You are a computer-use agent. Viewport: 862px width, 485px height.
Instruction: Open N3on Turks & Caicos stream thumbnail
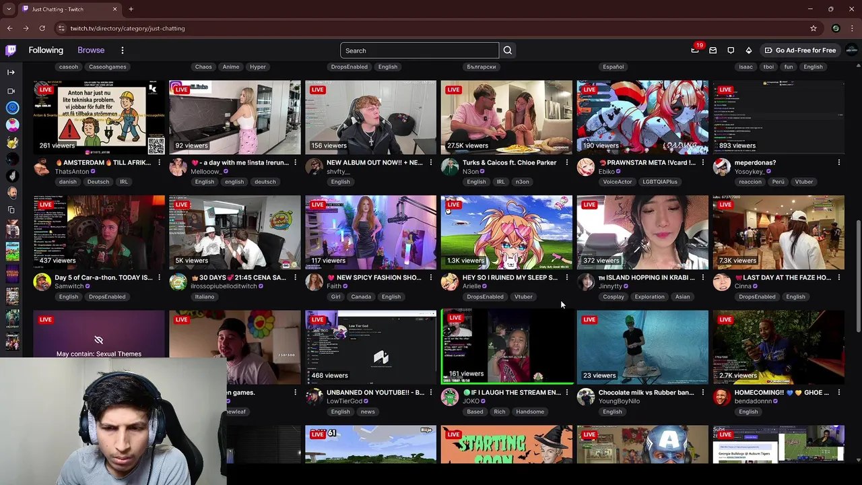(x=506, y=118)
